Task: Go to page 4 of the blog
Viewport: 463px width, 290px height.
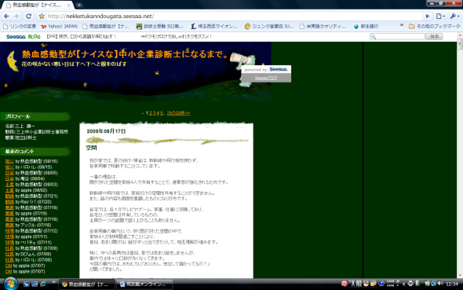Action: click(158, 113)
